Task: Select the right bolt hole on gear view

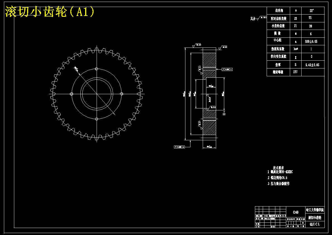Action: pos(121,94)
